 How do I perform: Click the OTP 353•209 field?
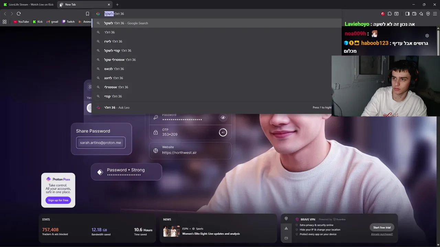[x=190, y=132]
